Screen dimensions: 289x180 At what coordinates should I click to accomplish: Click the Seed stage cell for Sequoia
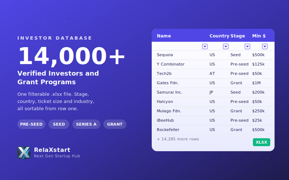pos(236,55)
